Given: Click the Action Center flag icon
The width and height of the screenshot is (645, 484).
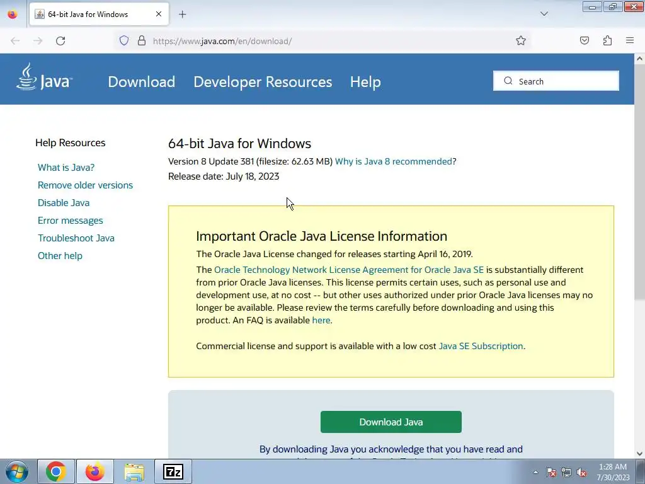Looking at the screenshot, I should (551, 472).
